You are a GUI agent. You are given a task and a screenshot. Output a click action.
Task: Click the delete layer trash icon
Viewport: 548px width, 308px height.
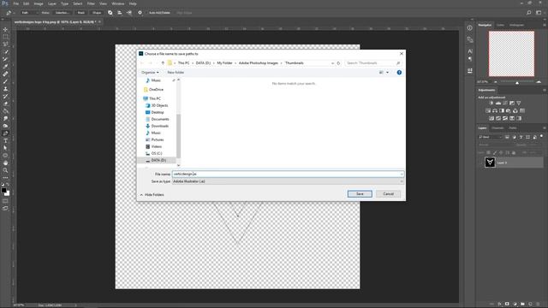tap(538, 305)
